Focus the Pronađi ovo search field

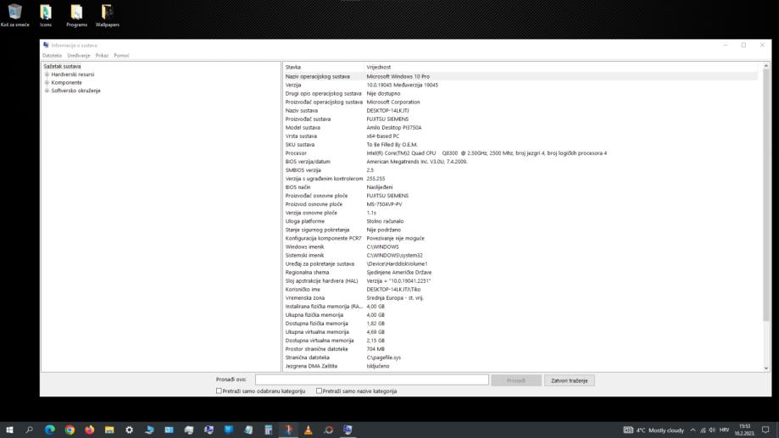pos(371,380)
